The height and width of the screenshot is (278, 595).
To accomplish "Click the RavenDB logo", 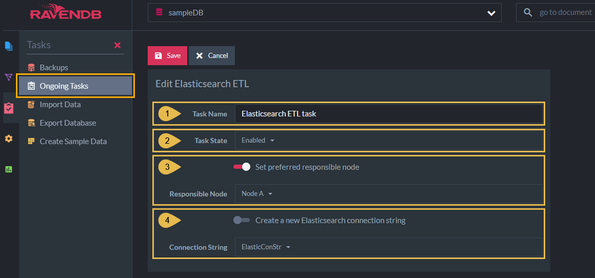I will tap(66, 12).
